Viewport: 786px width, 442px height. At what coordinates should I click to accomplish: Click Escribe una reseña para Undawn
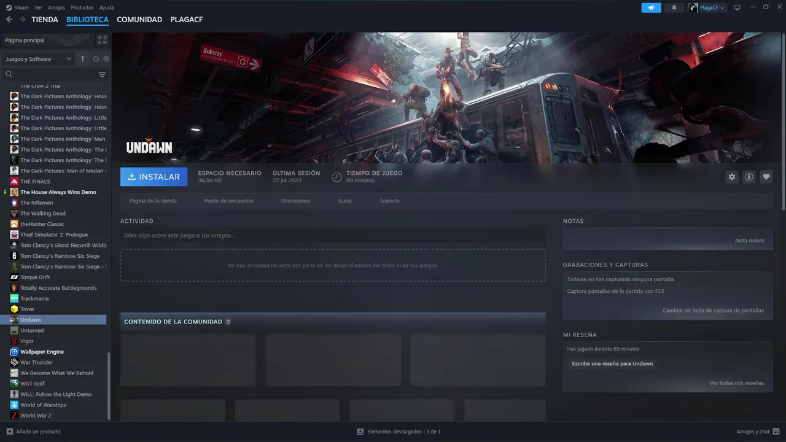(612, 363)
